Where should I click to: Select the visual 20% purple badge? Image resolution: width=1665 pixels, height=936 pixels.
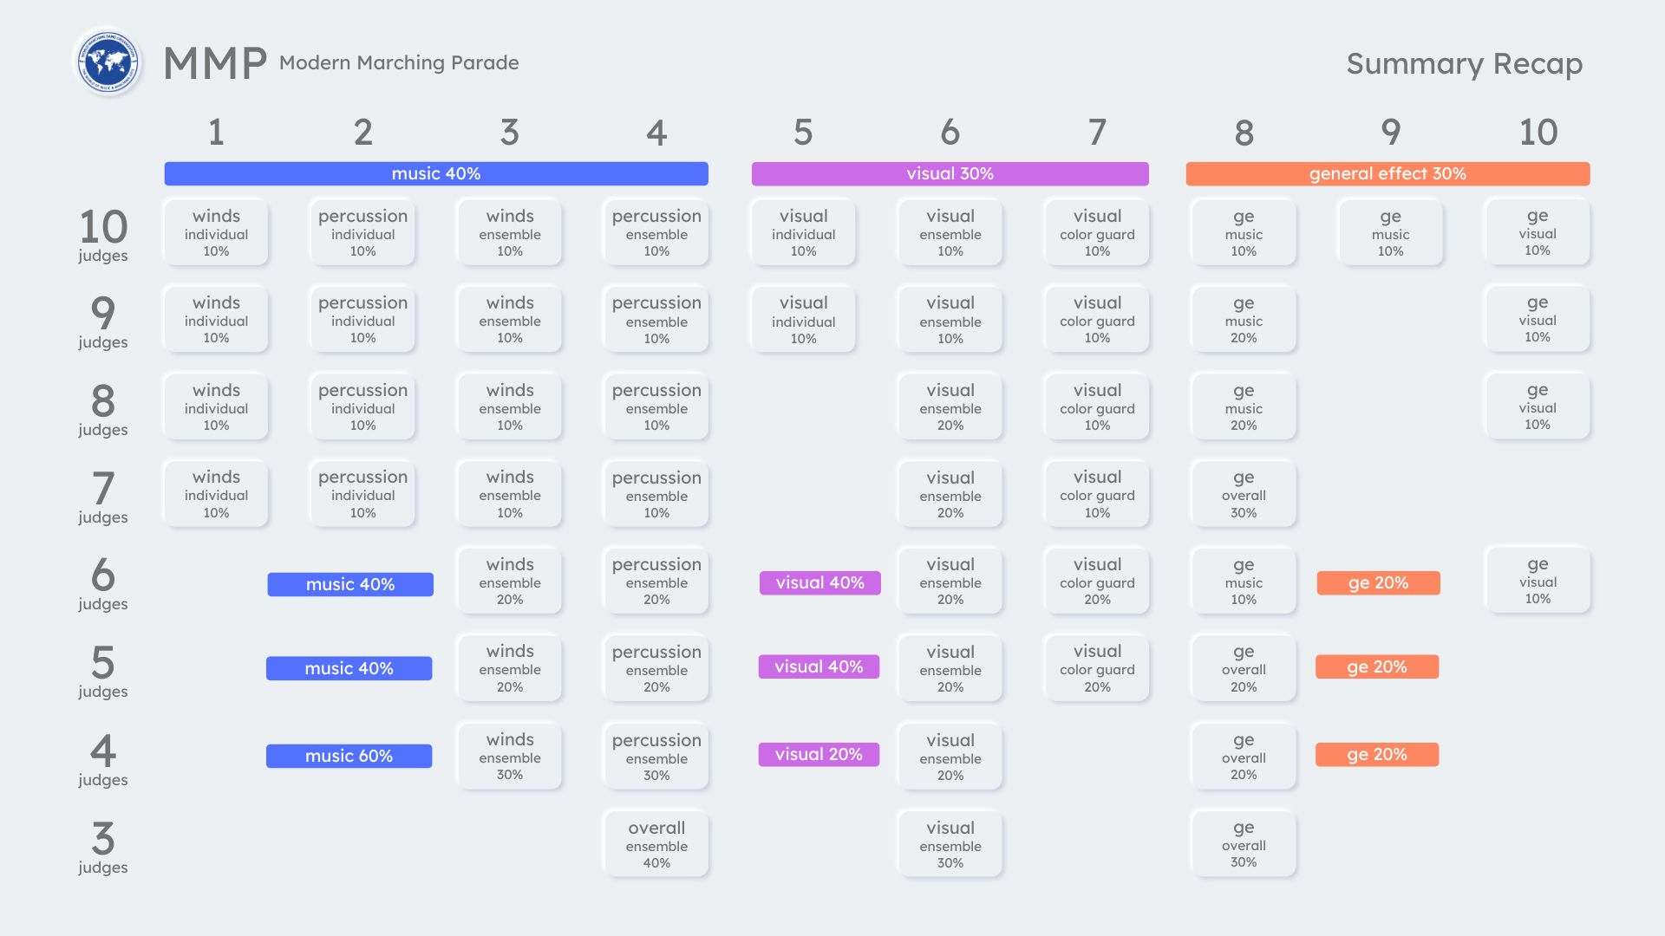(819, 754)
